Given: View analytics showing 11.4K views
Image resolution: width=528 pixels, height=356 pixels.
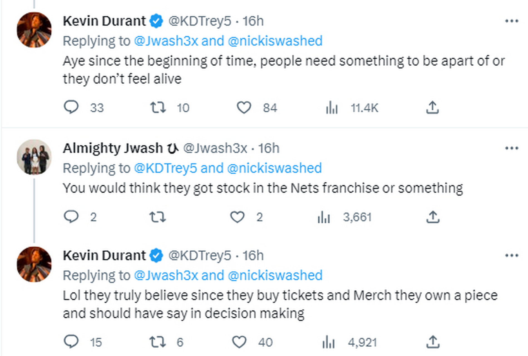Looking at the screenshot, I should [332, 108].
